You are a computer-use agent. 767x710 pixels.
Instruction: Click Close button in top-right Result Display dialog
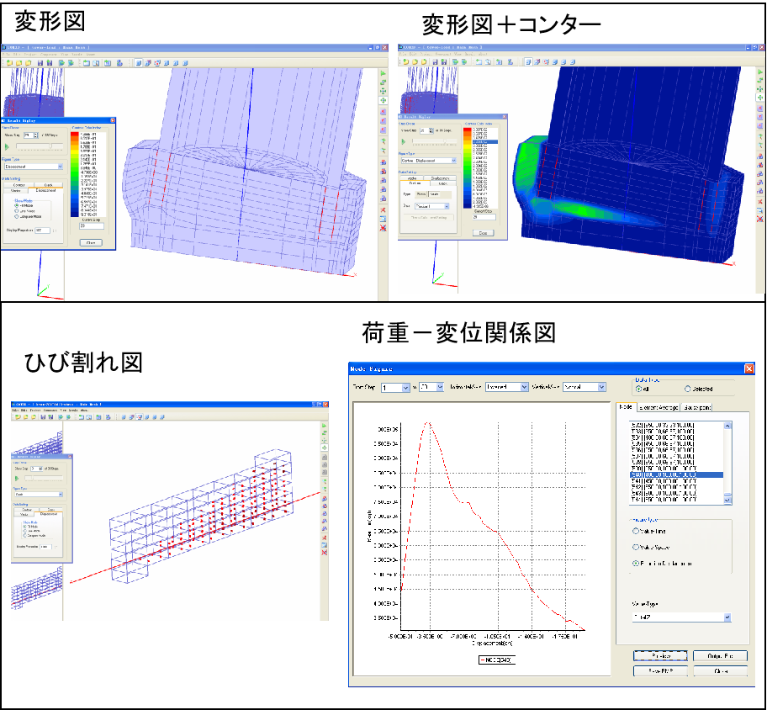[x=484, y=232]
